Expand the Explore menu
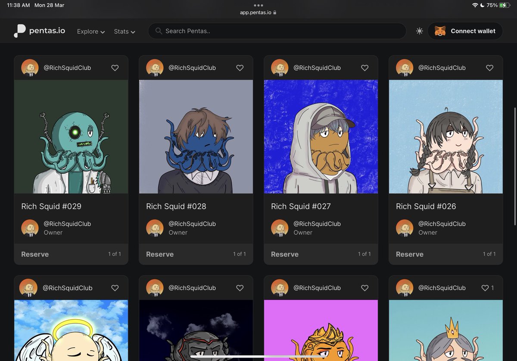The height and width of the screenshot is (361, 517). [x=91, y=31]
